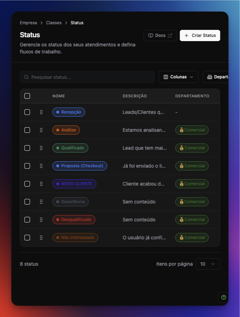Click the search magnifier icon
240x317 pixels.
click(26, 77)
